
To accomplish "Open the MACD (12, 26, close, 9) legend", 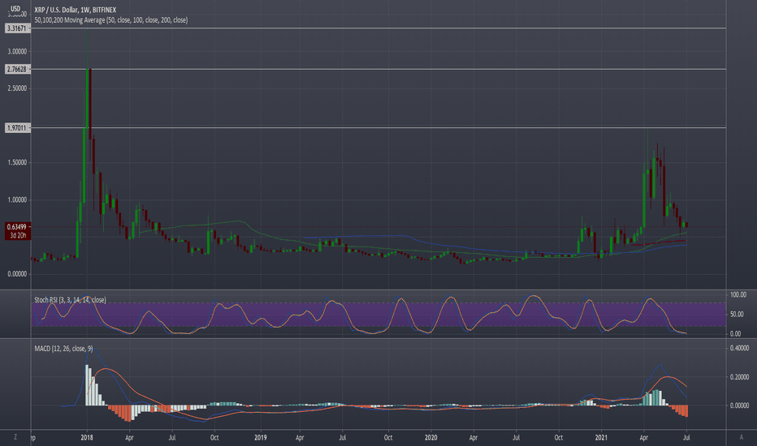I will click(63, 348).
